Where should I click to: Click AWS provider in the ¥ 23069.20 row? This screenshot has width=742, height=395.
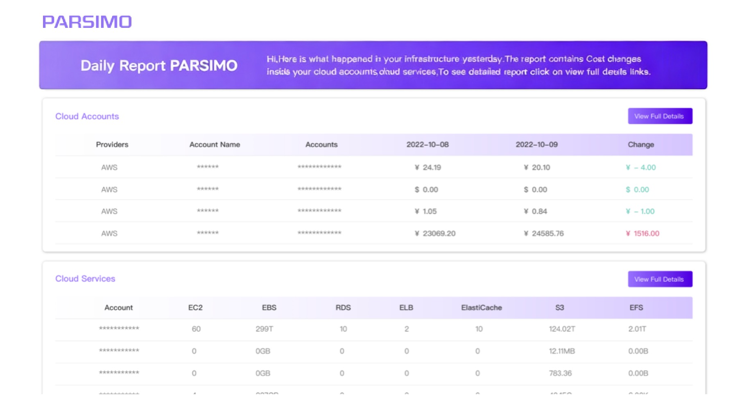click(109, 234)
